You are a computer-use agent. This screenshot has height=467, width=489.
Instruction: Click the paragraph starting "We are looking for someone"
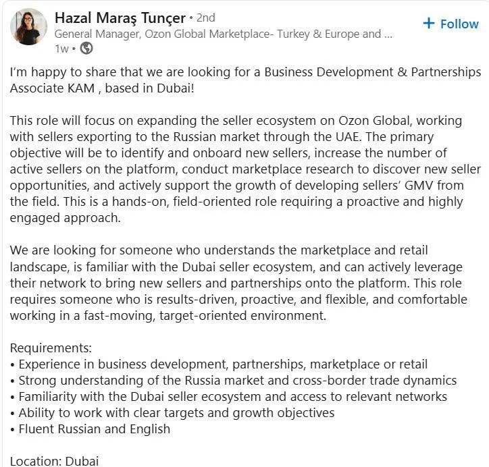[x=245, y=283]
